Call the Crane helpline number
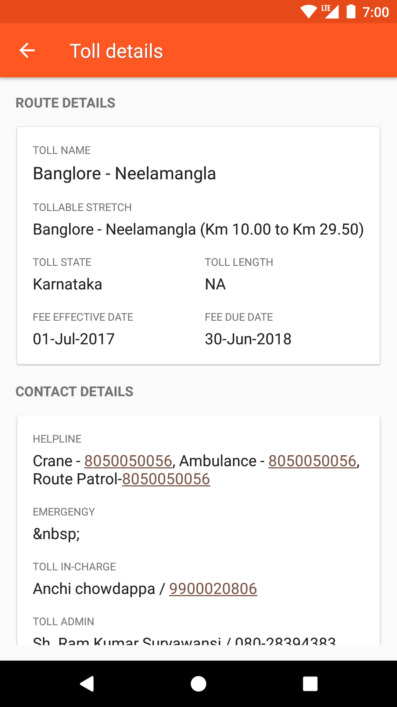397x707 pixels. point(128,461)
